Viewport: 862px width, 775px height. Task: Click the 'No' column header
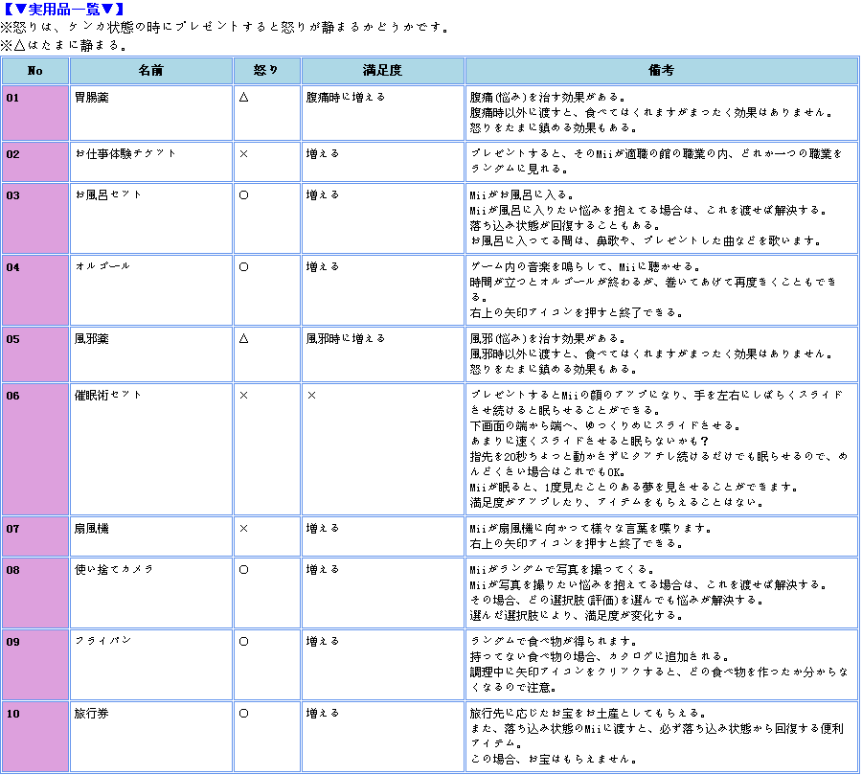[34, 71]
